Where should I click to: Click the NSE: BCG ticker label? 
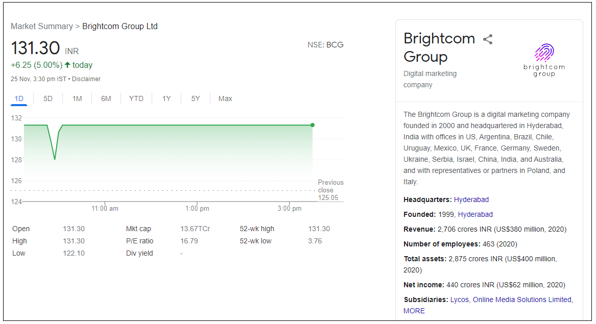[325, 45]
